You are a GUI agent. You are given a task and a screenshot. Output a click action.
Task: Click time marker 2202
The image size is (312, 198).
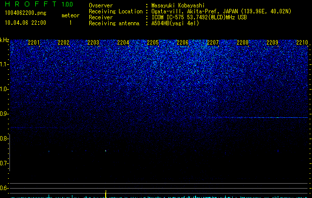pyautogui.click(x=63, y=43)
